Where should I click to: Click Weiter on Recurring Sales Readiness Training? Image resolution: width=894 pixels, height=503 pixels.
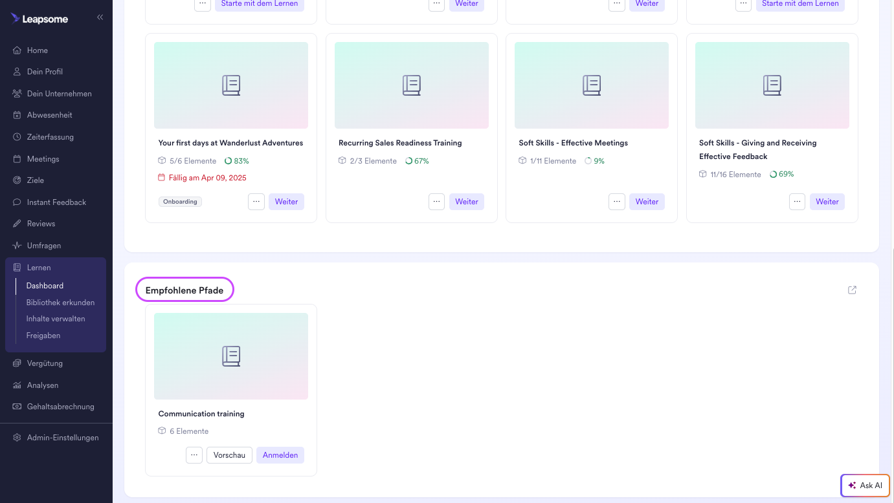pos(467,202)
